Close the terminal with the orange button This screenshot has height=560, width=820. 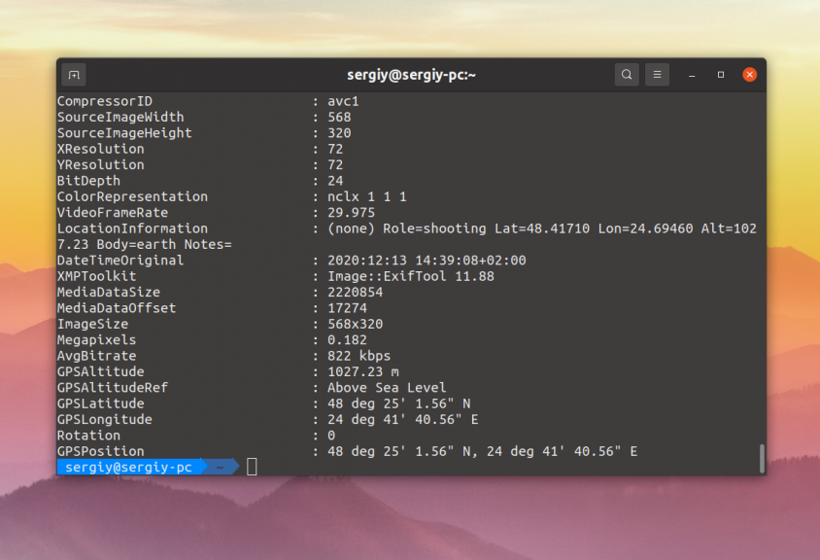click(x=749, y=75)
